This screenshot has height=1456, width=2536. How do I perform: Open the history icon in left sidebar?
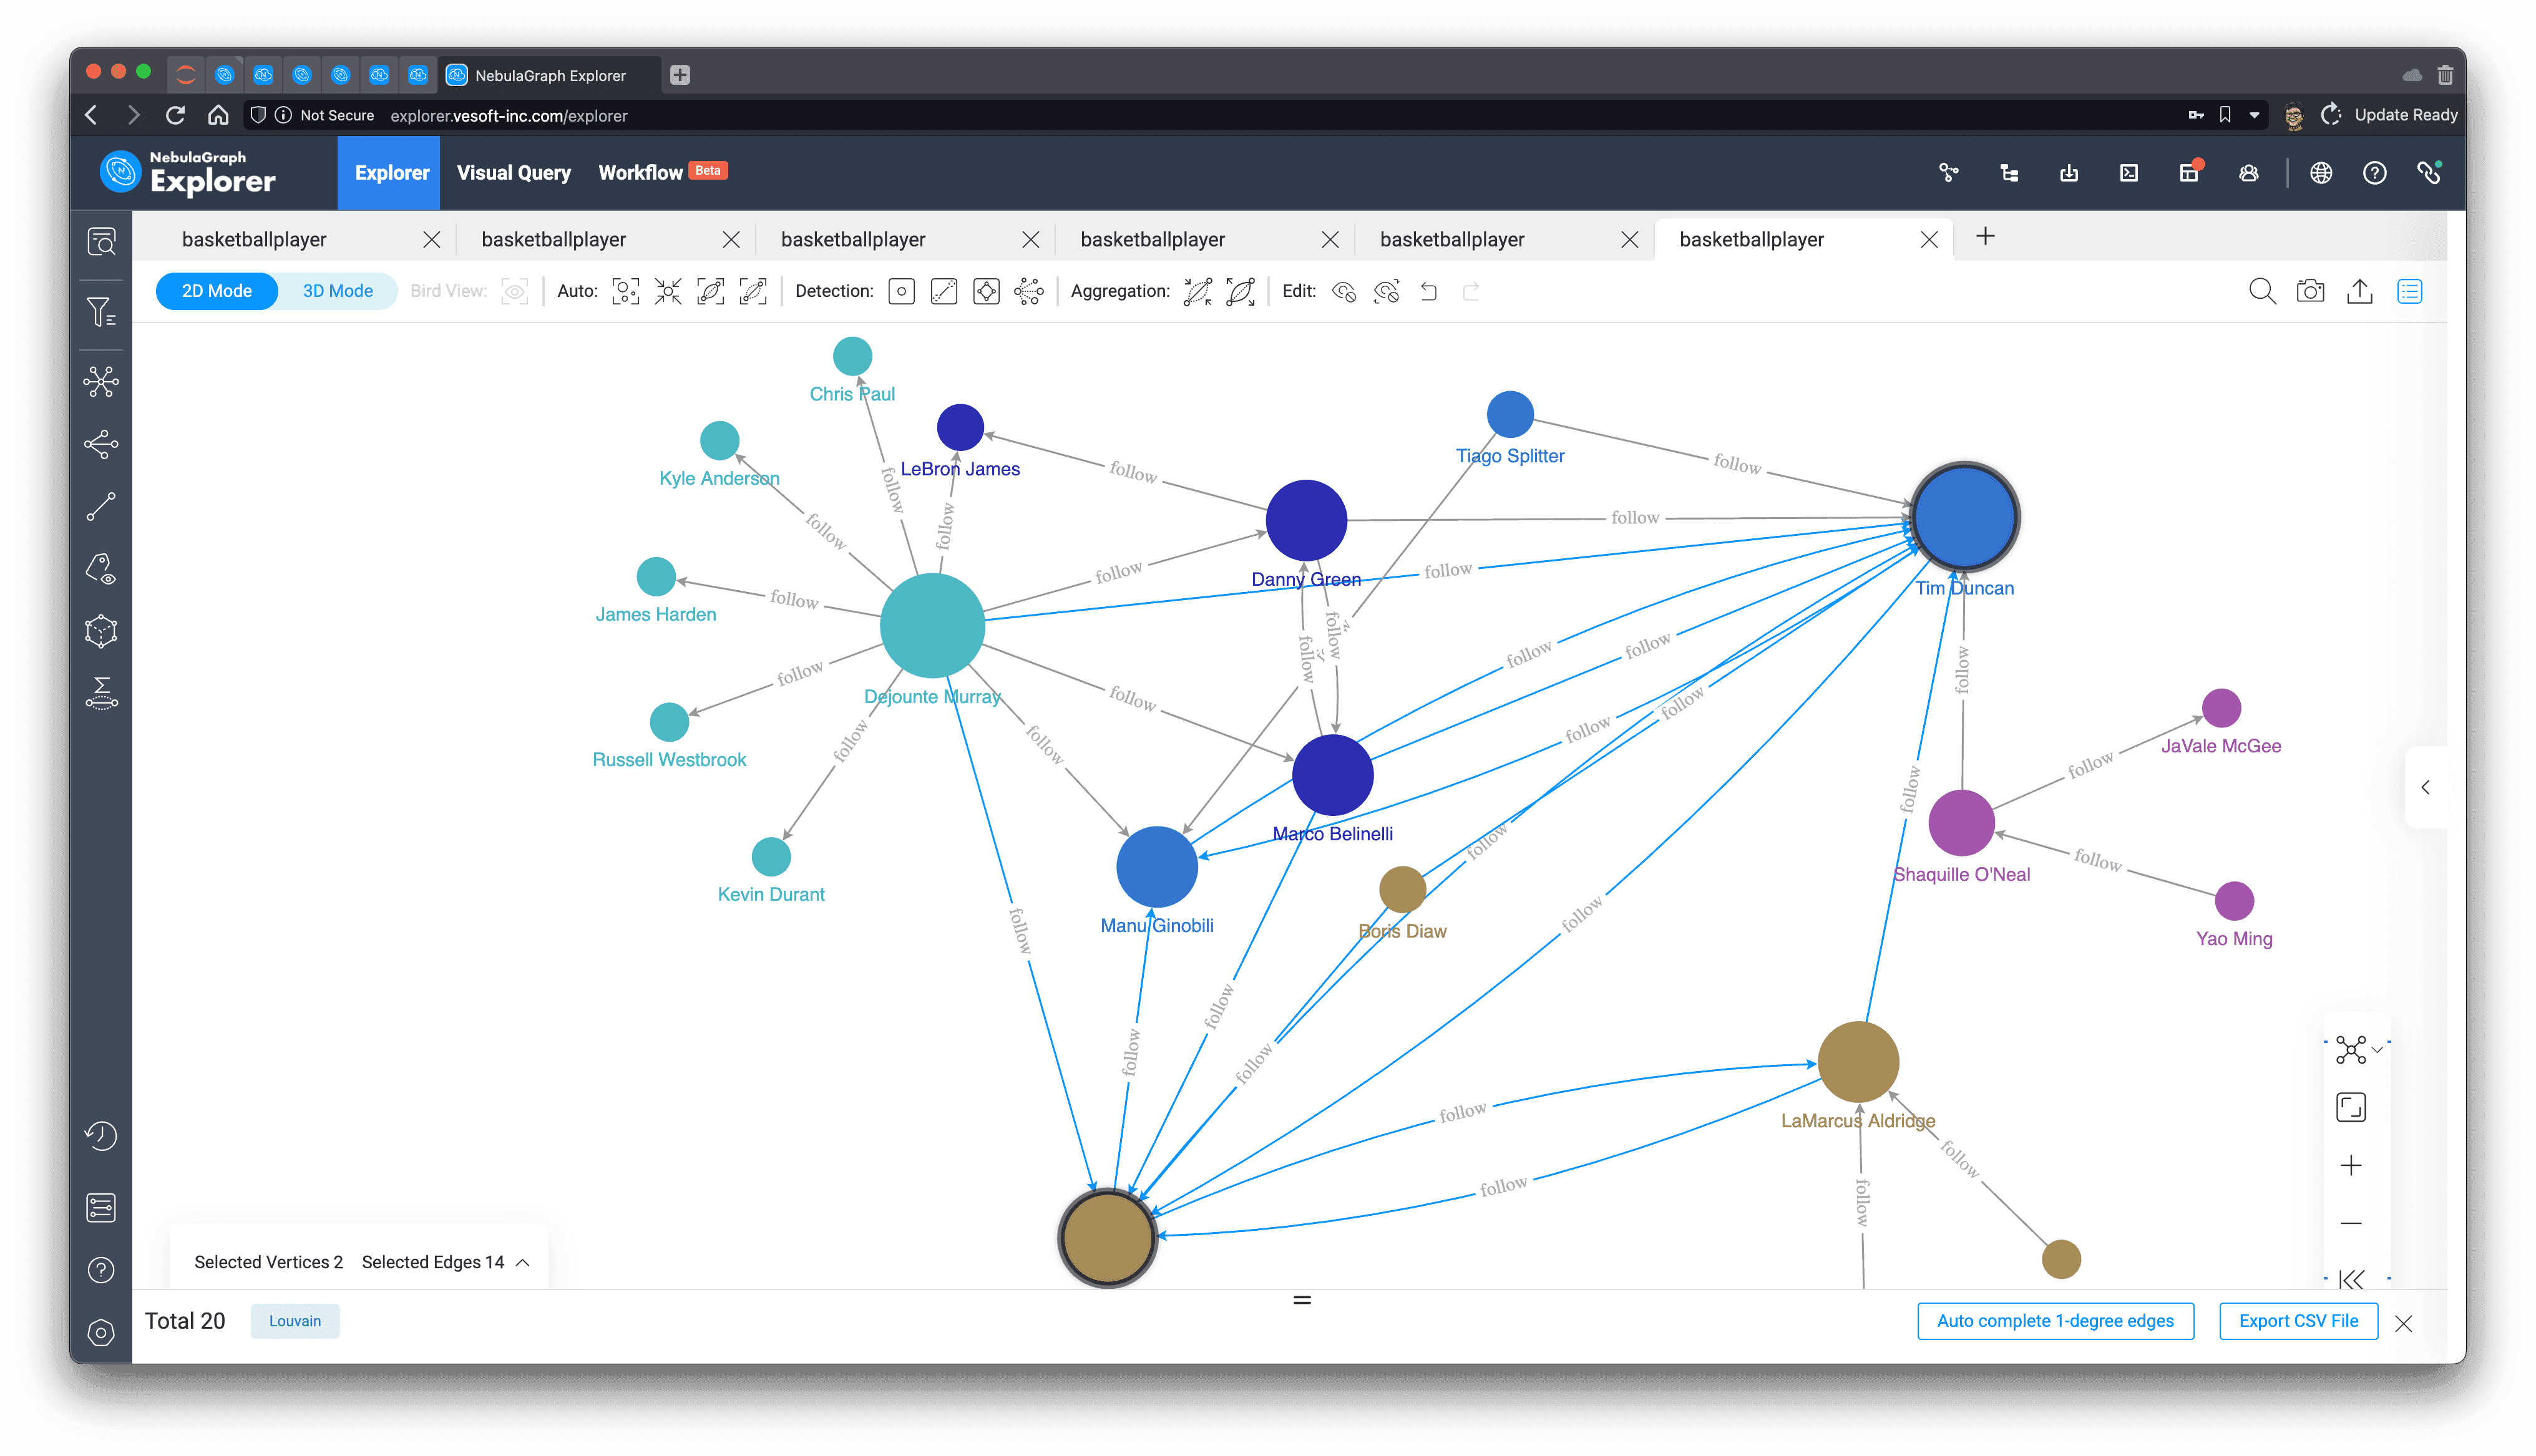click(101, 1136)
